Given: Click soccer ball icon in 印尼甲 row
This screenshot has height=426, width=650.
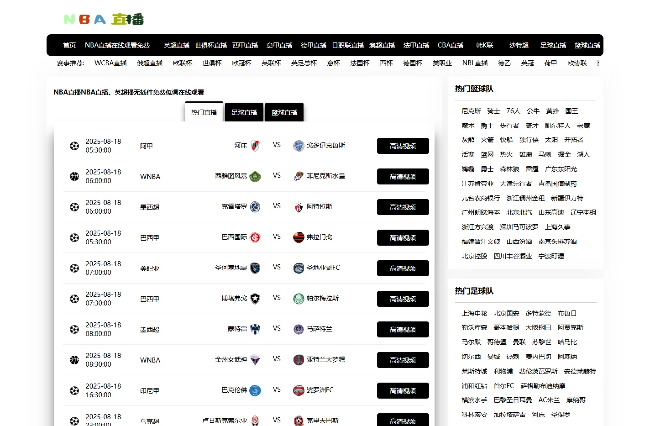Looking at the screenshot, I should pos(74,390).
